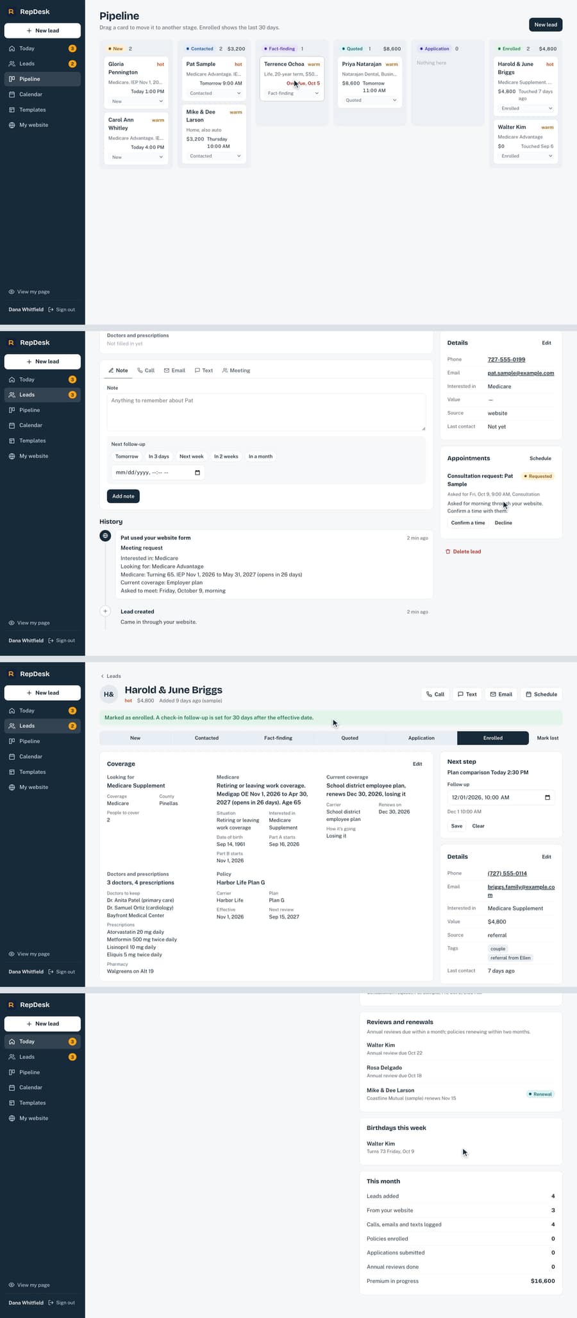The image size is (577, 1318).
Task: Open Contacted dropdown on Pat Sample card
Action: pyautogui.click(x=215, y=93)
